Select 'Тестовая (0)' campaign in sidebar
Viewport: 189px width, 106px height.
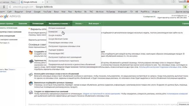5,43
